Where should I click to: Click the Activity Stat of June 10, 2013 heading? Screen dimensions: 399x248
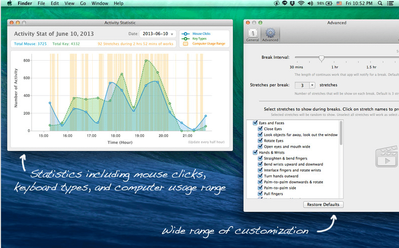(54, 34)
